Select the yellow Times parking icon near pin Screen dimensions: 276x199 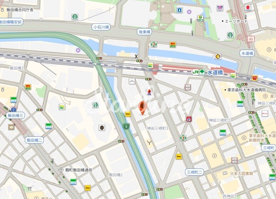click(128, 114)
